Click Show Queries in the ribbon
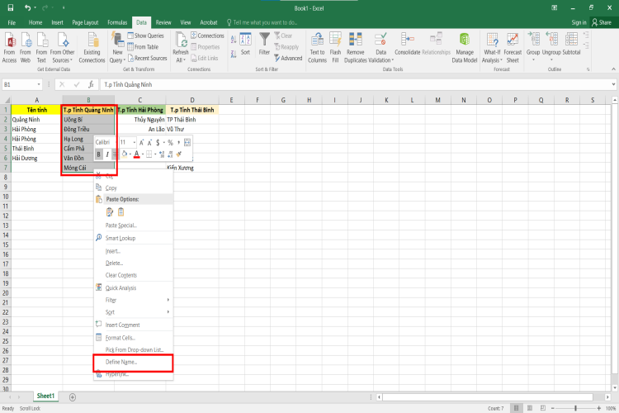This screenshot has height=413, width=619. pos(145,36)
